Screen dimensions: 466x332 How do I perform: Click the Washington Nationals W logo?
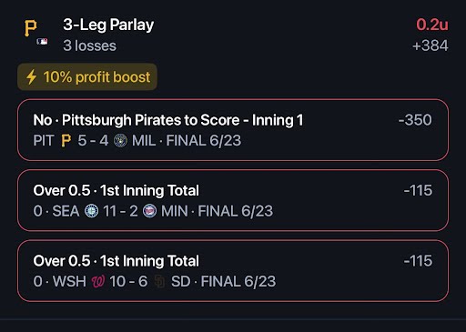[x=98, y=281]
